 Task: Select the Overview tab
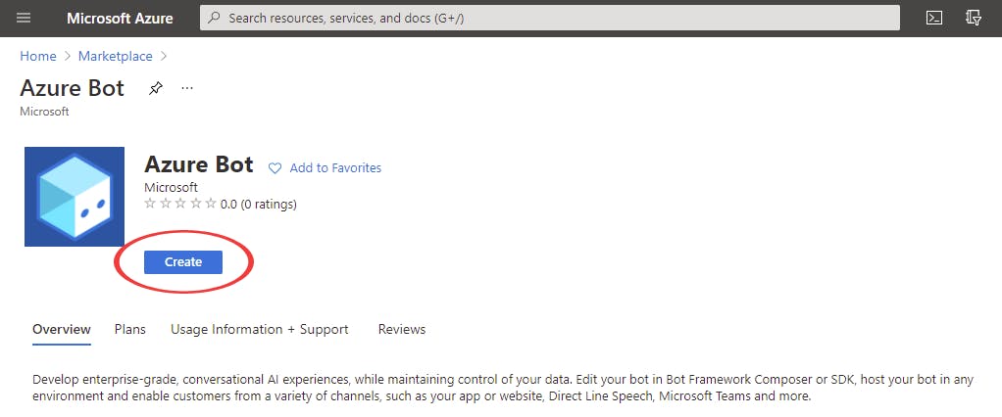click(62, 330)
